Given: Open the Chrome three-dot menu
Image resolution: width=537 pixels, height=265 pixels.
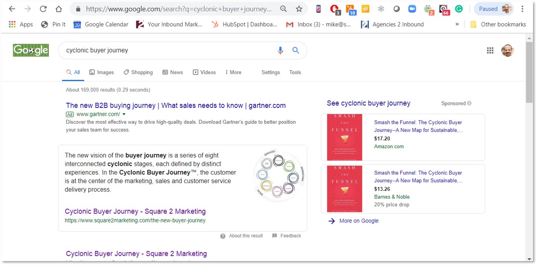Looking at the screenshot, I should point(522,9).
